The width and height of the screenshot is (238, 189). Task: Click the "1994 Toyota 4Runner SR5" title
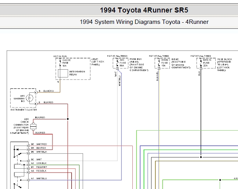tap(144, 10)
